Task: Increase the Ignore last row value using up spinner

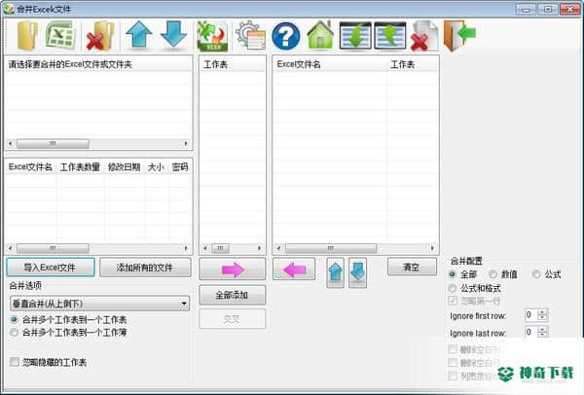Action: [542, 329]
